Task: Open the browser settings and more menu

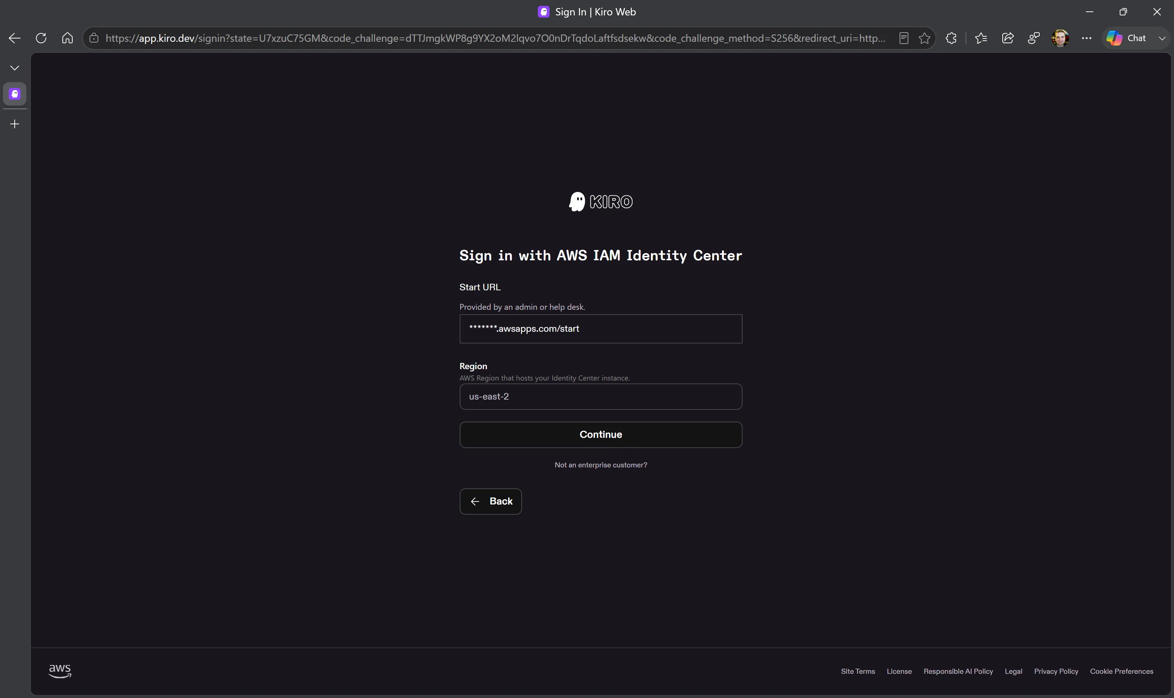Action: [1086, 38]
